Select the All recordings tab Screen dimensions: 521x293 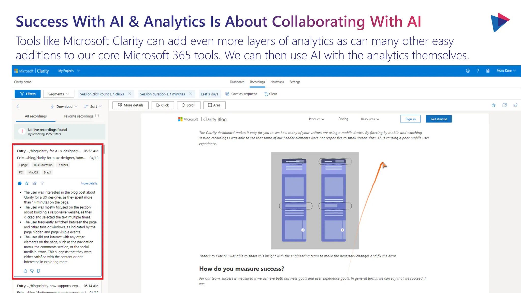[x=36, y=116]
